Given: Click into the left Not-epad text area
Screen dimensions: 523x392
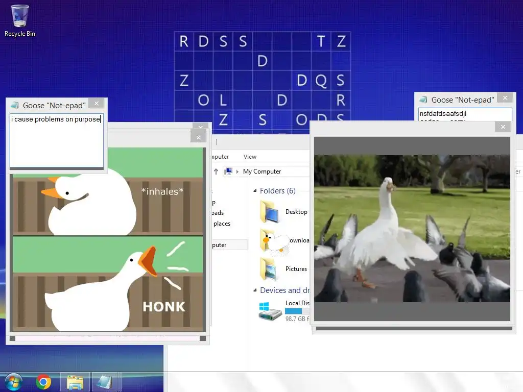Looking at the screenshot, I should 57,140.
